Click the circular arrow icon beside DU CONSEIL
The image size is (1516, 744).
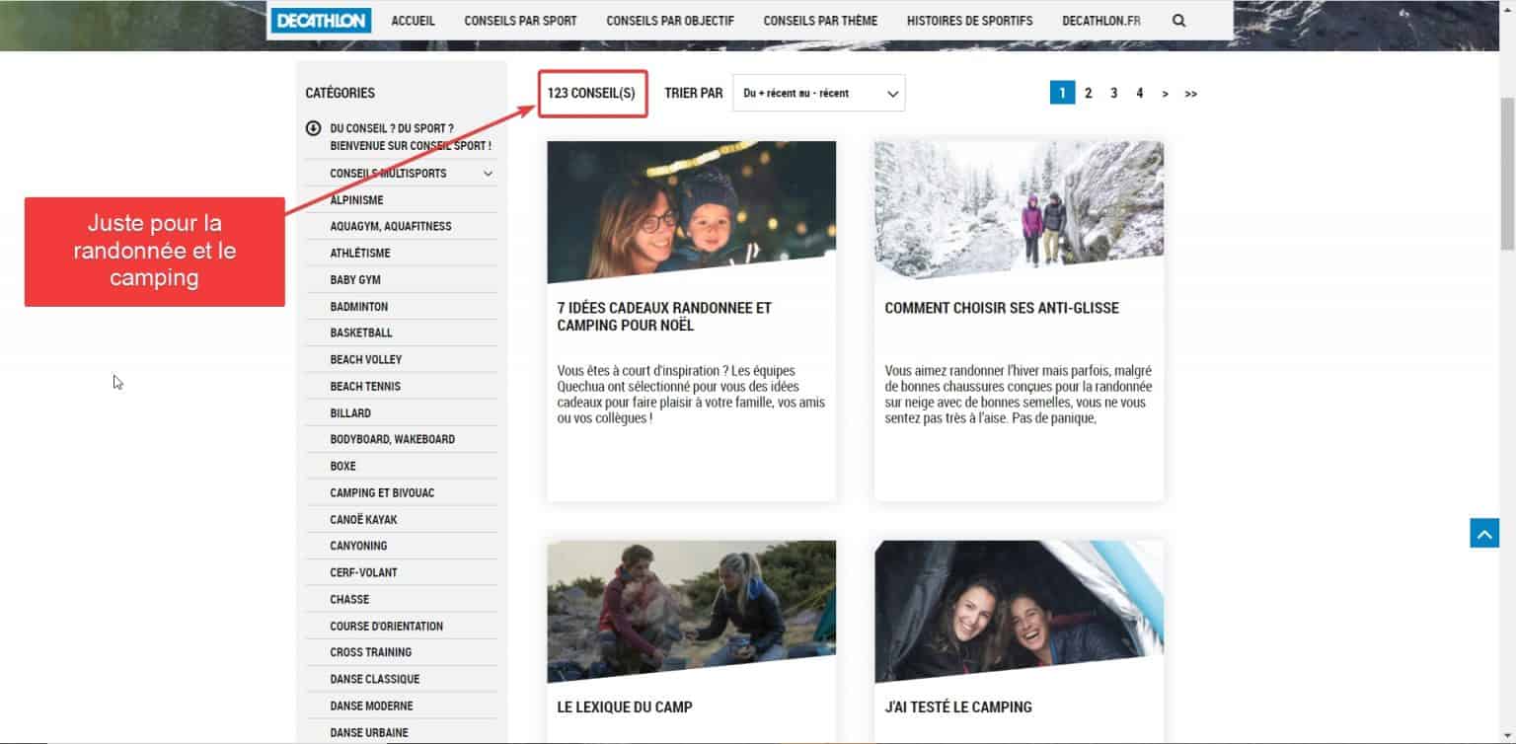pos(313,127)
